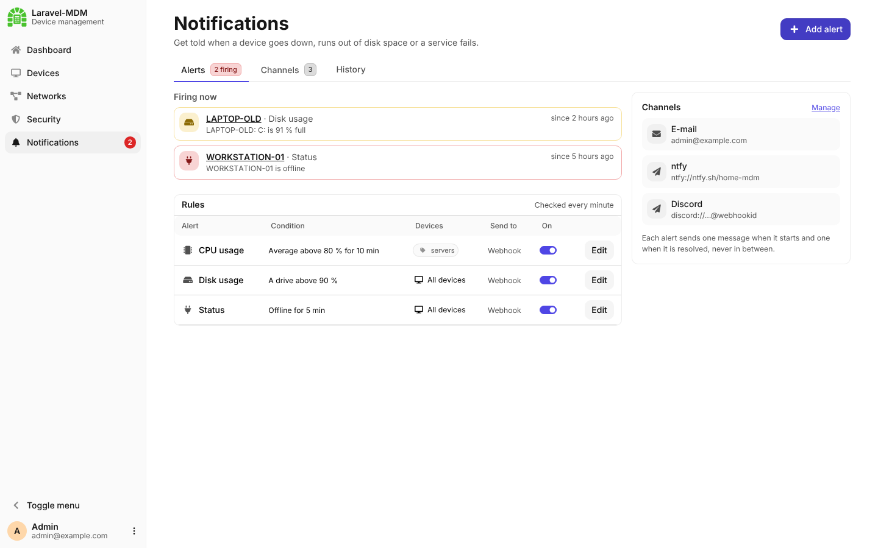
Task: Click 'Offline for 5 min' condition
Action: [x=297, y=311]
